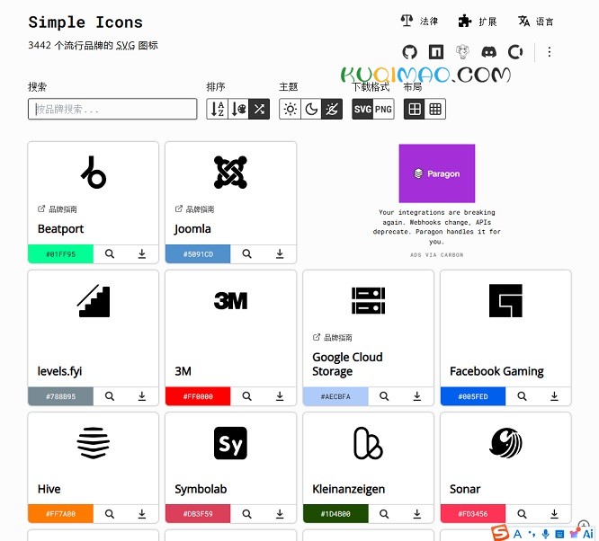Download the Kleinanzeigen icon
The height and width of the screenshot is (541, 599).
point(417,514)
